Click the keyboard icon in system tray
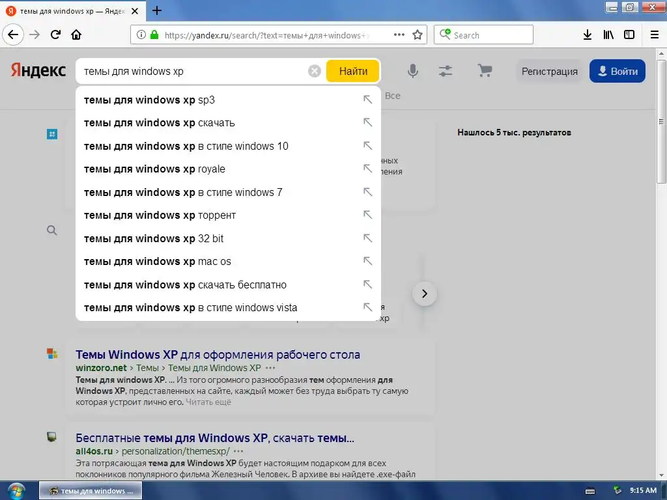Image resolution: width=667 pixels, height=500 pixels. pyautogui.click(x=590, y=491)
